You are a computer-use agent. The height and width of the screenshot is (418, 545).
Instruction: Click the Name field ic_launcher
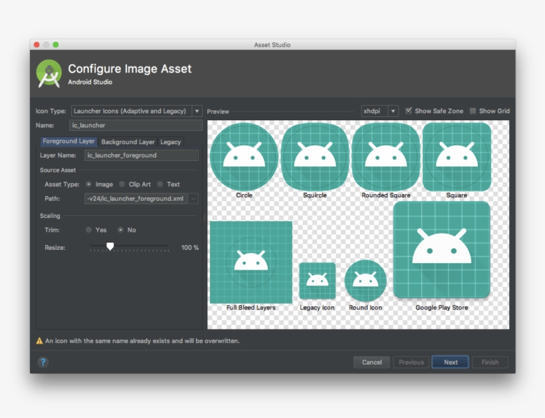[x=136, y=126]
